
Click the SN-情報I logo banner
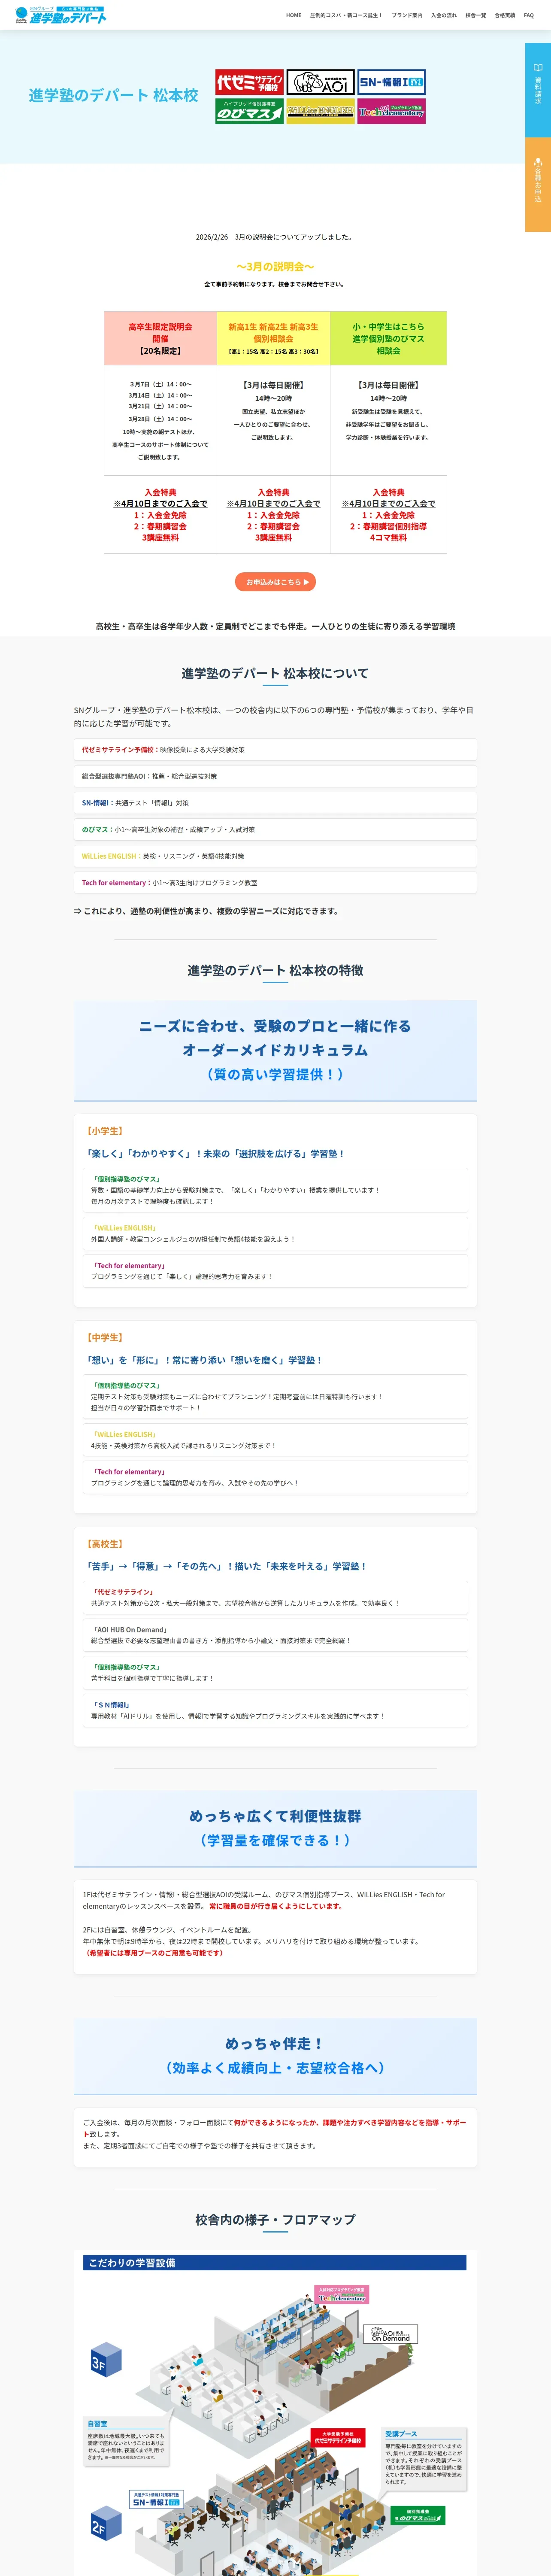tap(391, 82)
